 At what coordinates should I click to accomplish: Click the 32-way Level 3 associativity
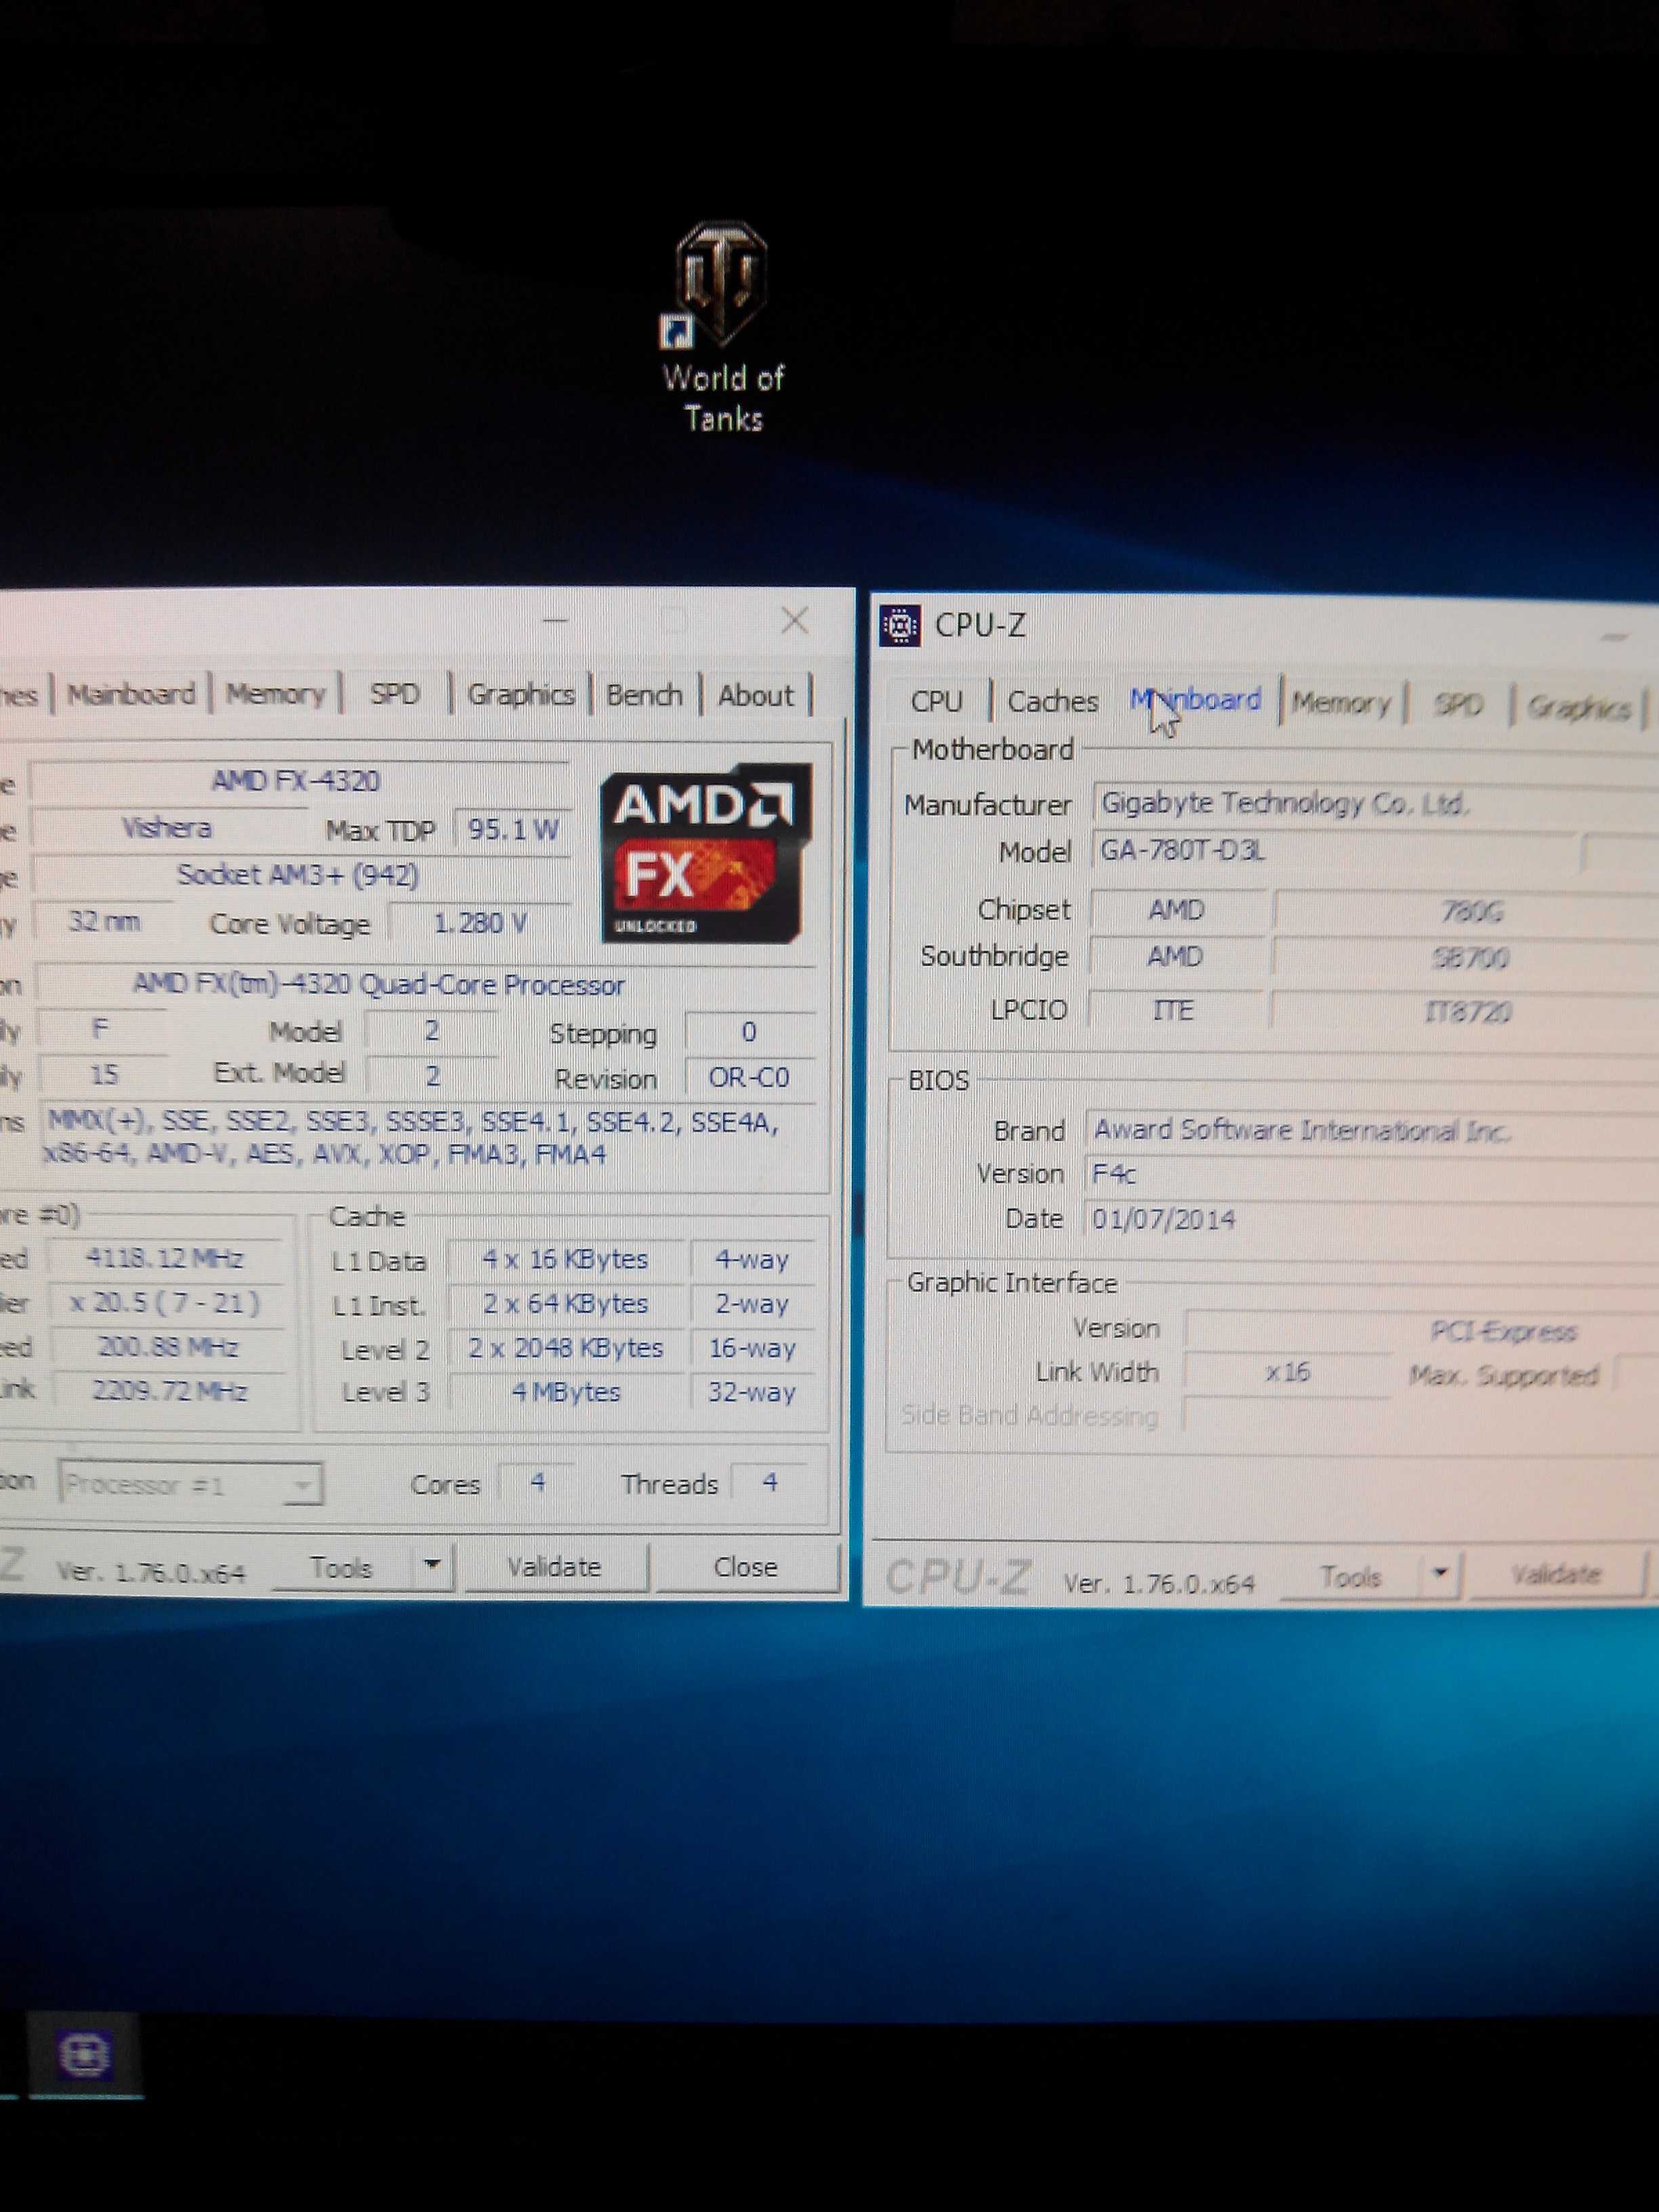752,1392
